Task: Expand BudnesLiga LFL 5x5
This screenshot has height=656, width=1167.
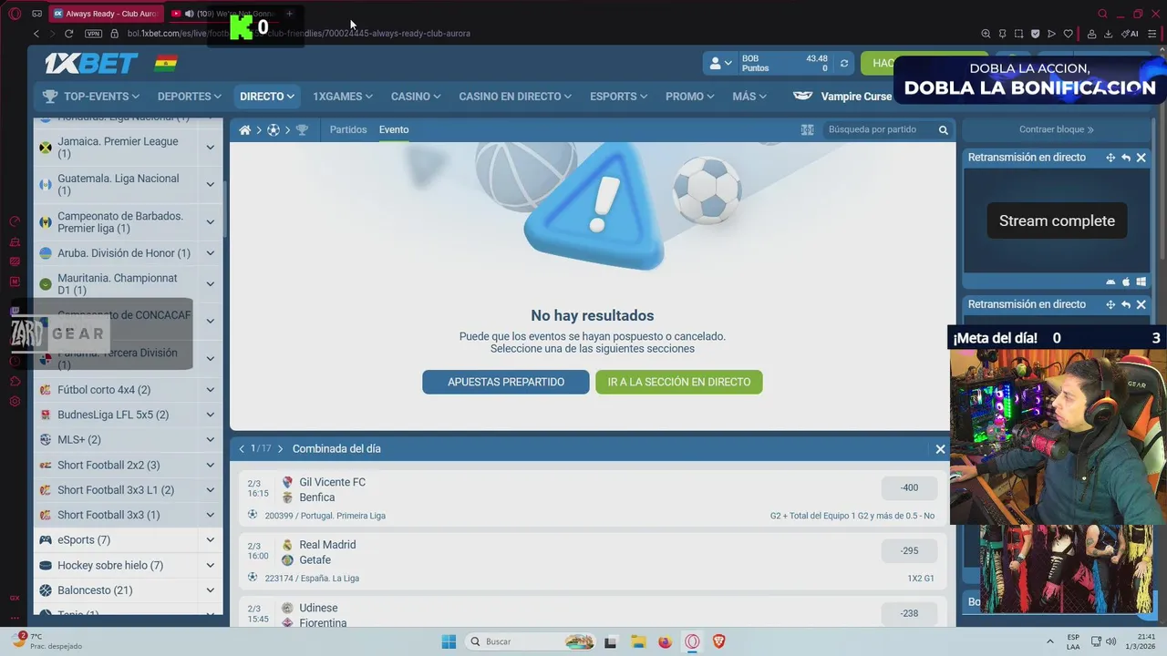Action: tap(210, 415)
